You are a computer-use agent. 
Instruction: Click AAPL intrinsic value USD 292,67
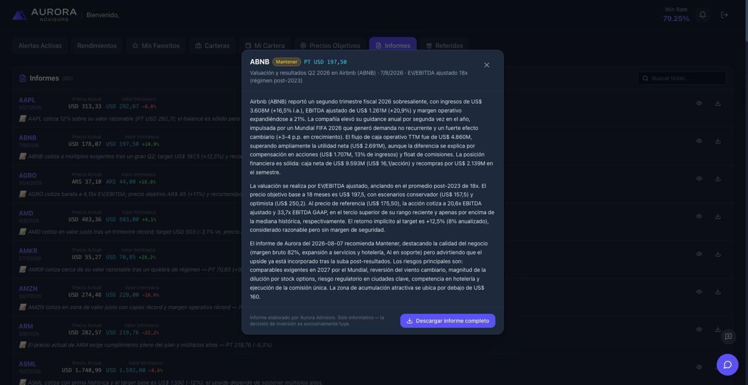(122, 107)
